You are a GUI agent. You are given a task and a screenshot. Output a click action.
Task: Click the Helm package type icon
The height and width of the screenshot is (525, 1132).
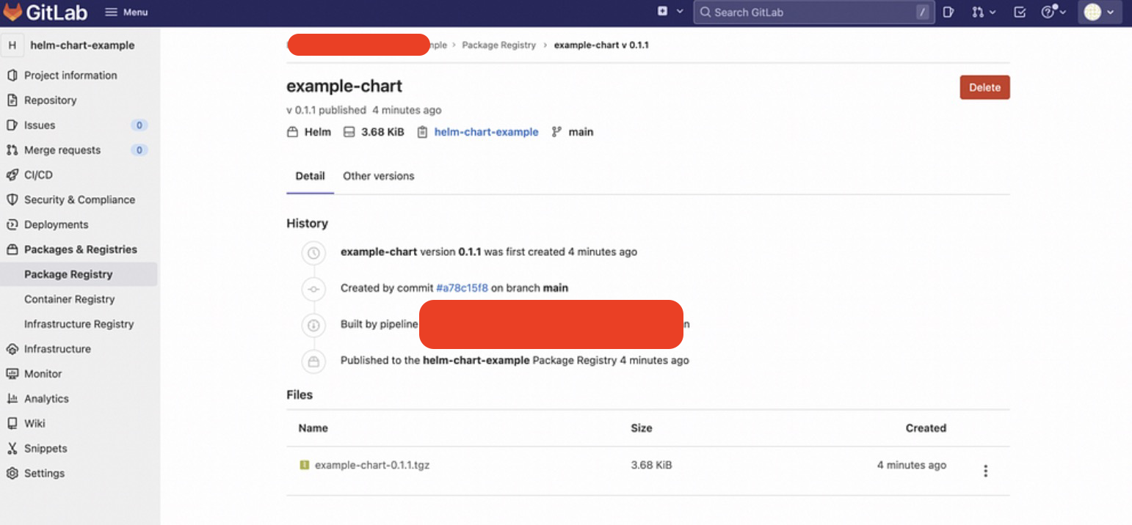[x=292, y=132]
